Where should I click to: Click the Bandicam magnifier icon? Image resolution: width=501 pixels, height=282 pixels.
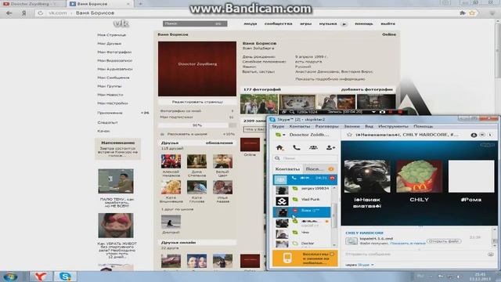pos(292,112)
